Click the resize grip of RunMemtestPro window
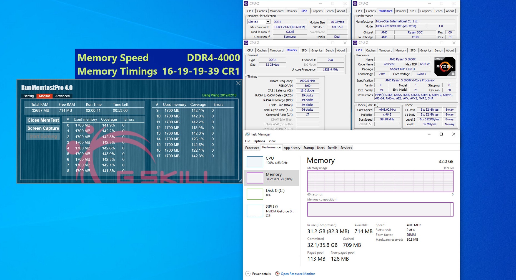The image size is (516, 280). click(240, 181)
